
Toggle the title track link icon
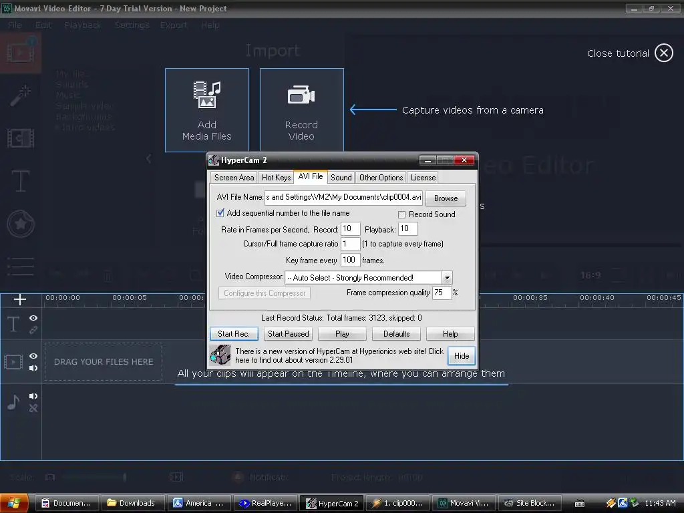[x=33, y=330]
